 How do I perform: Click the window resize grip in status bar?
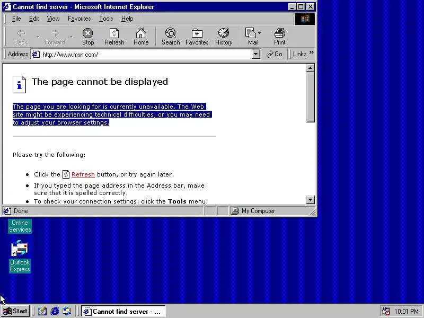pyautogui.click(x=313, y=213)
